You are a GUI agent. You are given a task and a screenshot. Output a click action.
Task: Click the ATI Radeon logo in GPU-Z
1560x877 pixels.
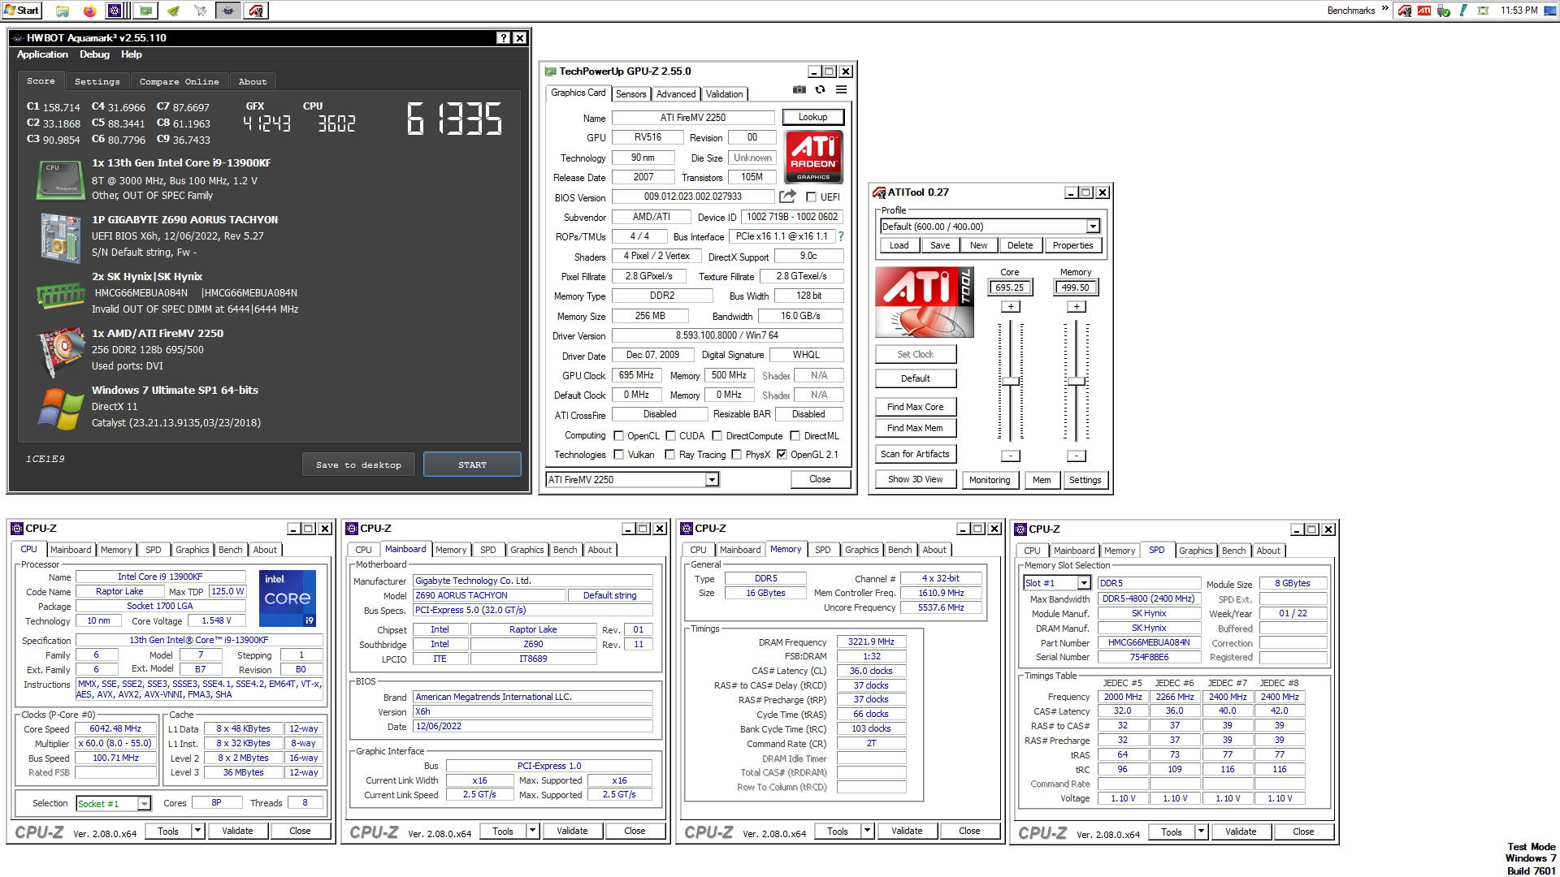813,157
